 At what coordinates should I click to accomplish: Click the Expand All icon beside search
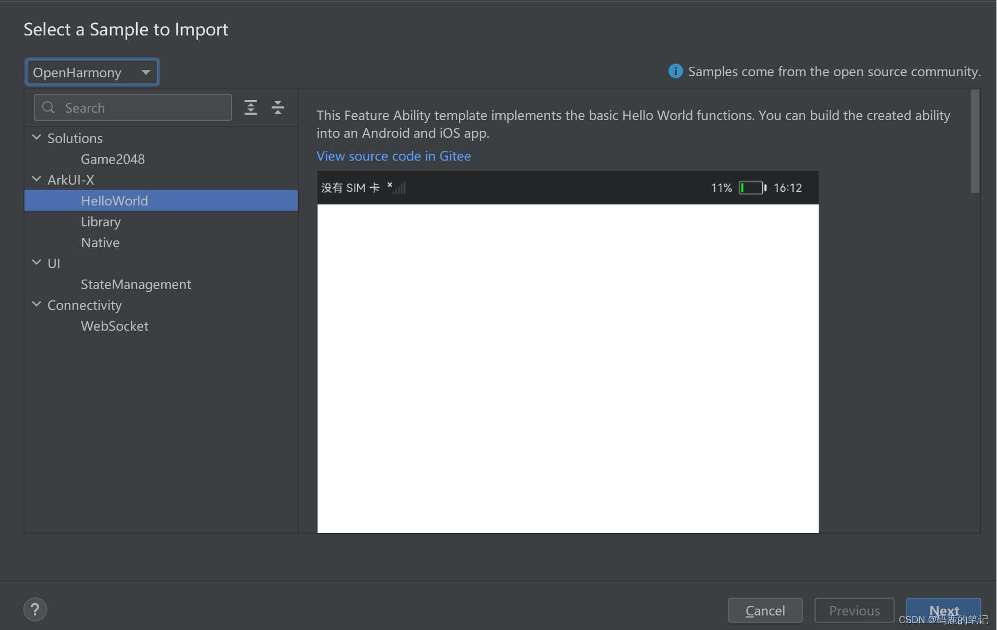coord(251,107)
